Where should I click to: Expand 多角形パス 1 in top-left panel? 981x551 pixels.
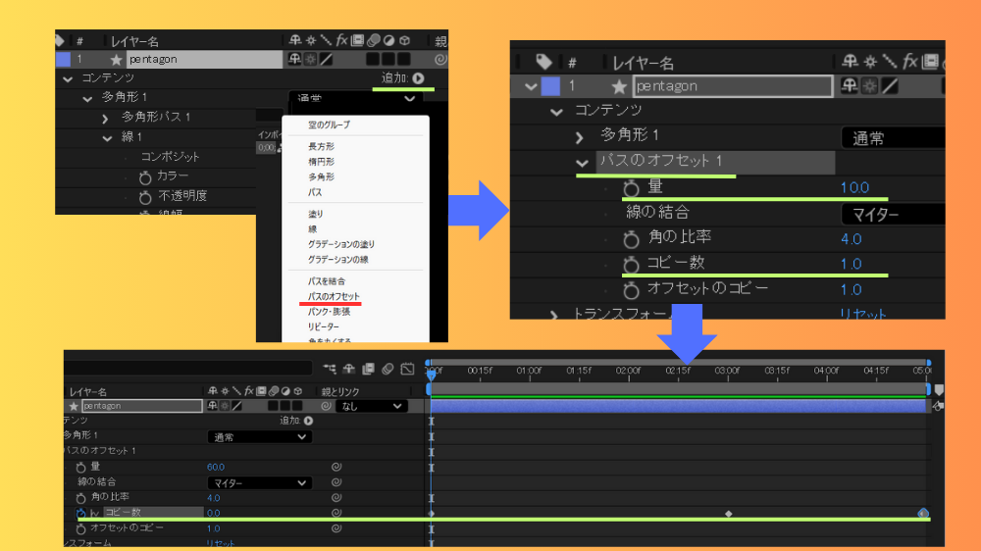(x=105, y=118)
